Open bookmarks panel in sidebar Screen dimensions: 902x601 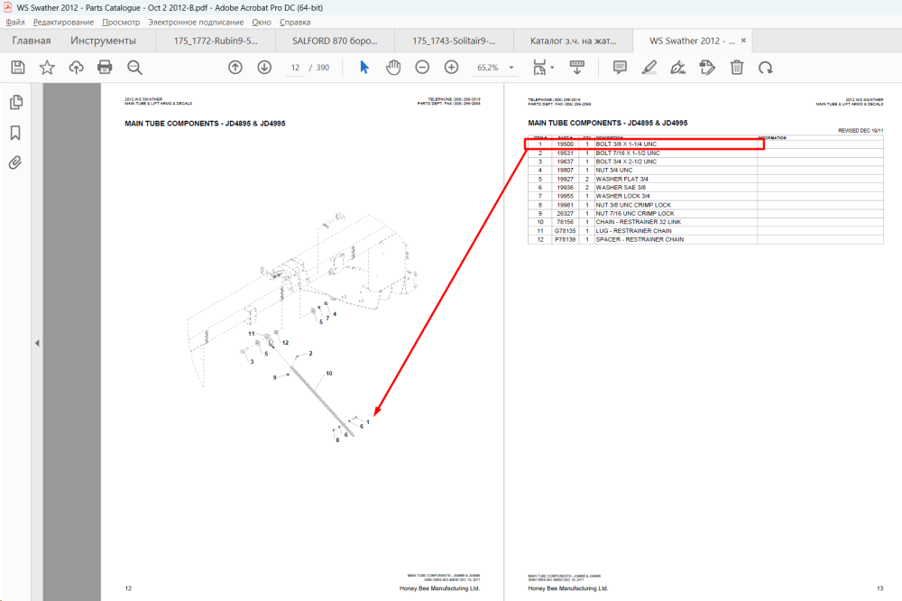[15, 133]
